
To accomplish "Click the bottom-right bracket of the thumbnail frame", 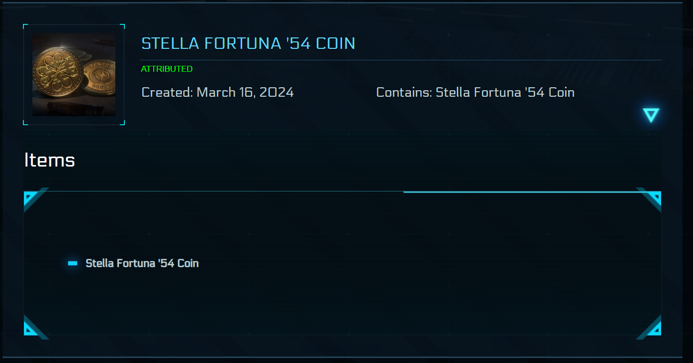I will click(122, 123).
